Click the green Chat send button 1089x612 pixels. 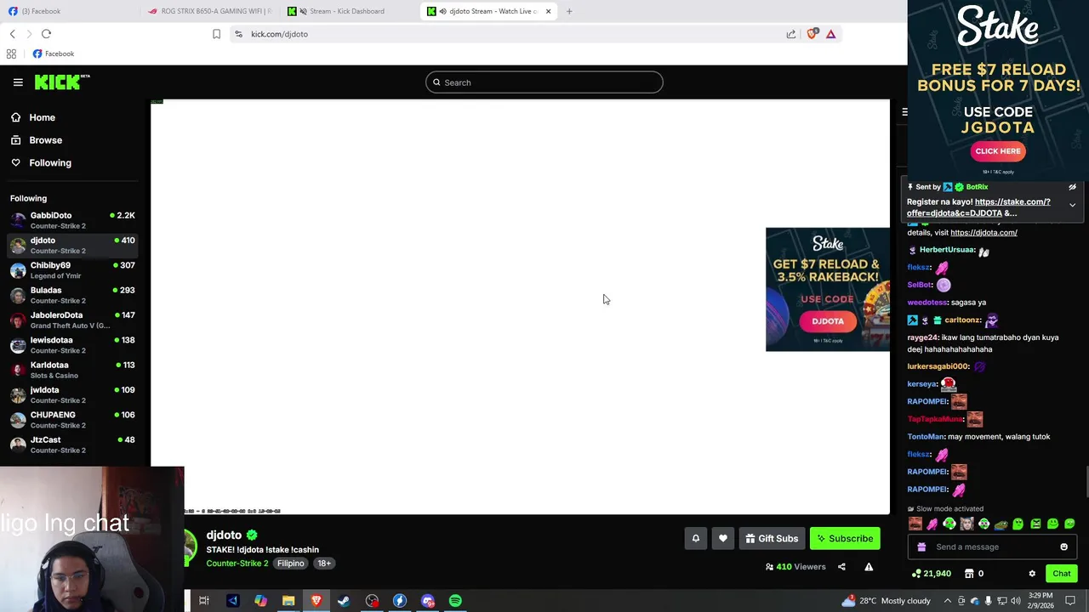point(1061,574)
